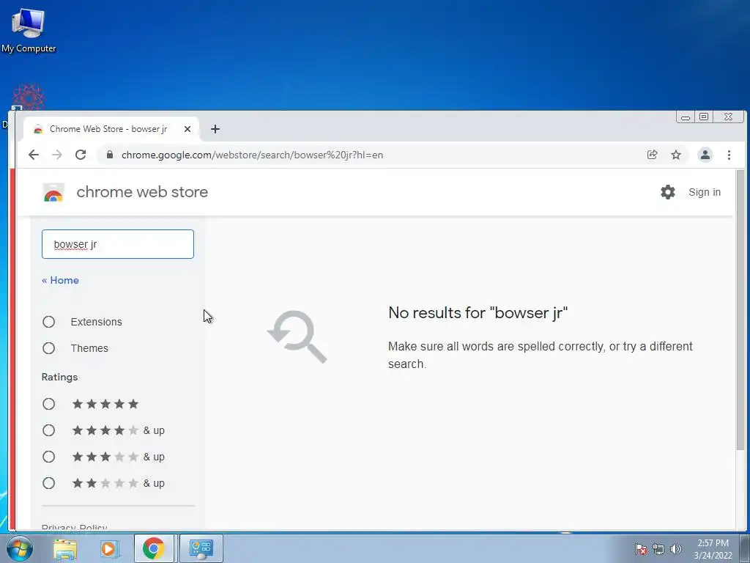Click the large no-results search magnifier icon
The image size is (750, 563).
coord(297,336)
